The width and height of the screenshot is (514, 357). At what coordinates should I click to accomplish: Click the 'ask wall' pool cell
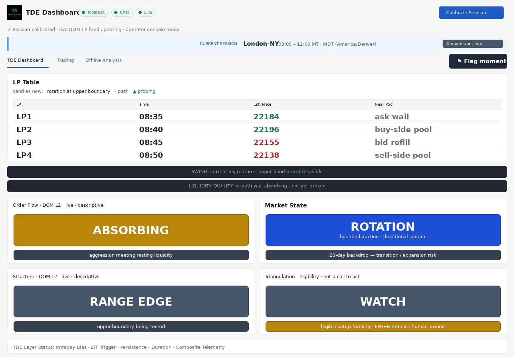392,116
